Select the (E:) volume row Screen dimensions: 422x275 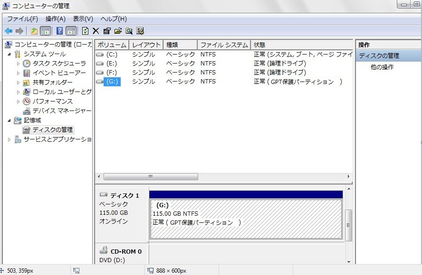pyautogui.click(x=224, y=64)
